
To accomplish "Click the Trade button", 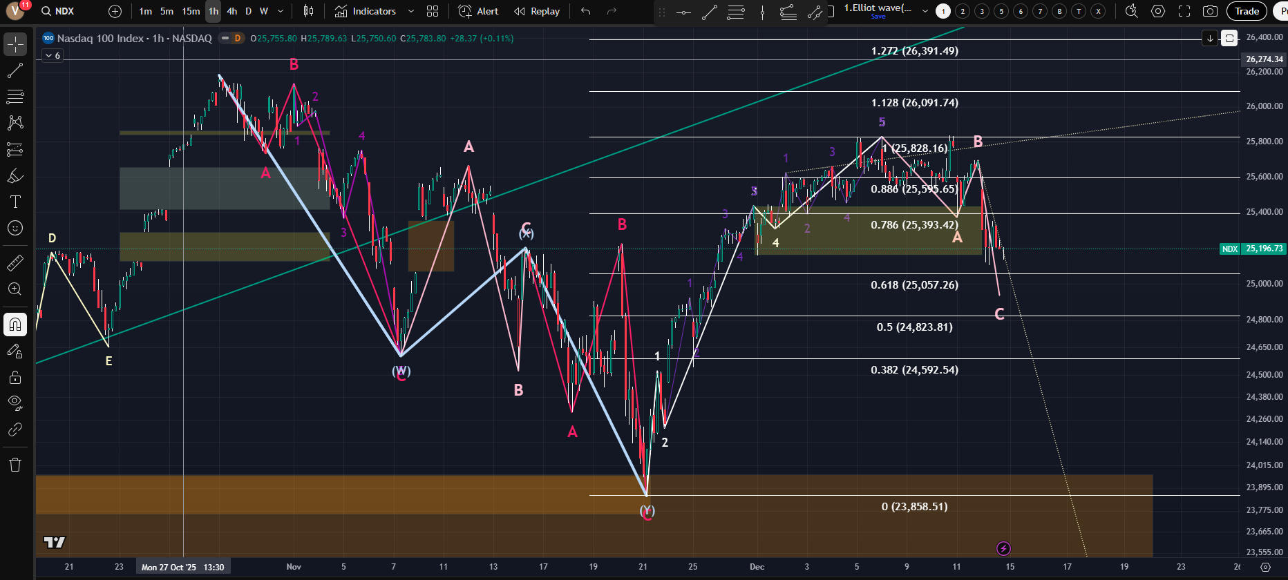I will (1247, 11).
